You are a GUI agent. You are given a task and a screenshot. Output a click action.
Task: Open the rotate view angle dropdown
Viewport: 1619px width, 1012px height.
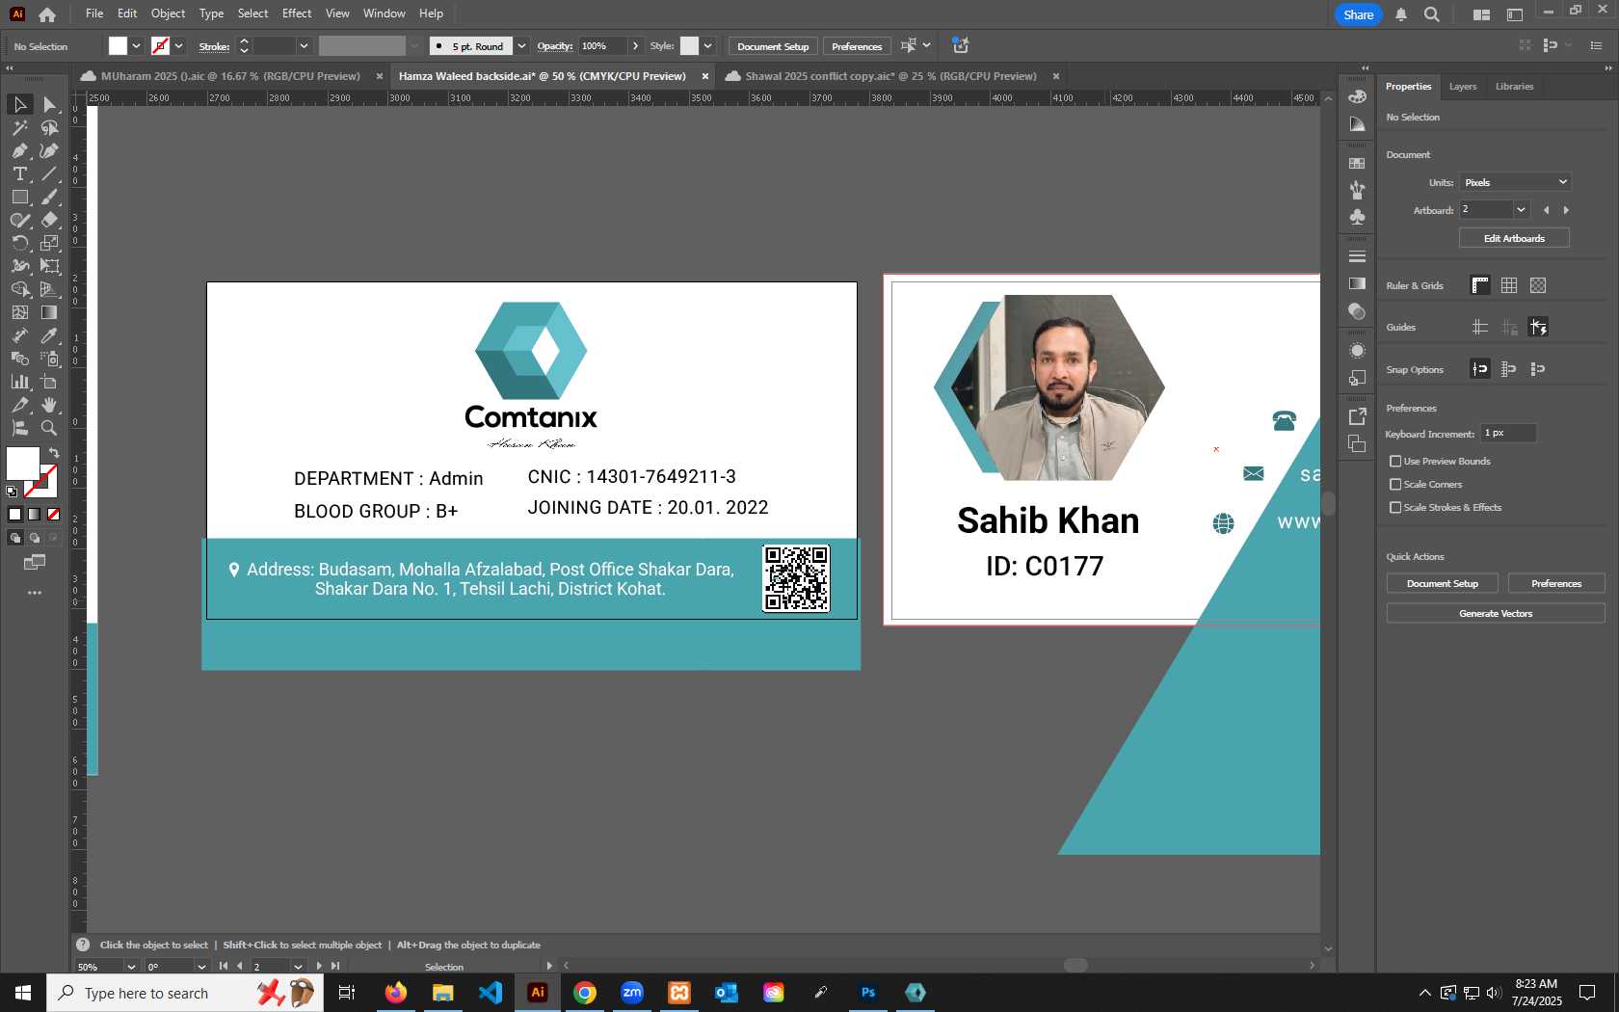201,967
